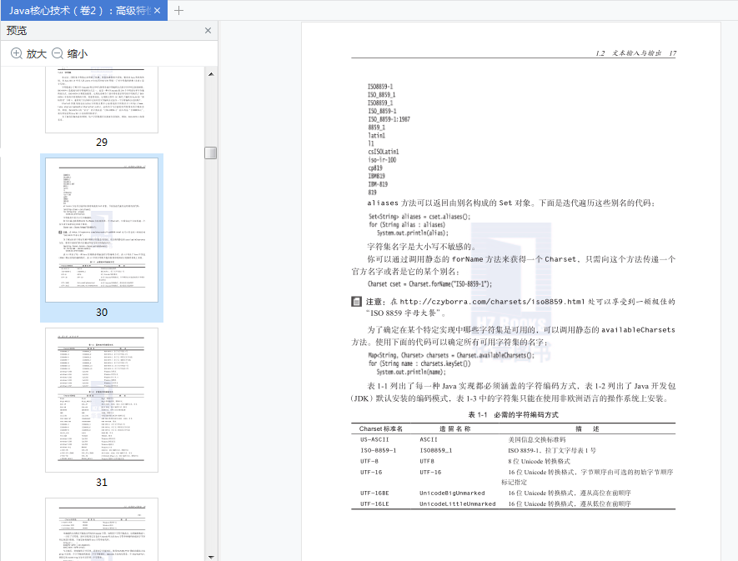Viewport: 738px width, 561px height.
Task: Click table cell UTF-16BE
Action: point(374,493)
